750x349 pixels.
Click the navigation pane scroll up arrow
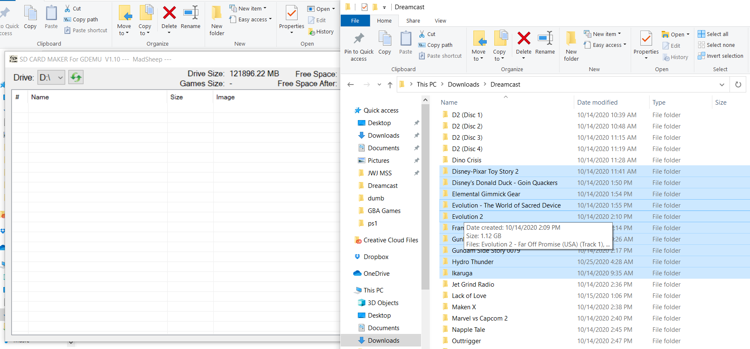[x=425, y=100]
